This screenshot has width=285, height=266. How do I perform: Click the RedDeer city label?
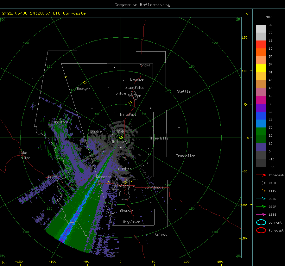click(x=134, y=96)
